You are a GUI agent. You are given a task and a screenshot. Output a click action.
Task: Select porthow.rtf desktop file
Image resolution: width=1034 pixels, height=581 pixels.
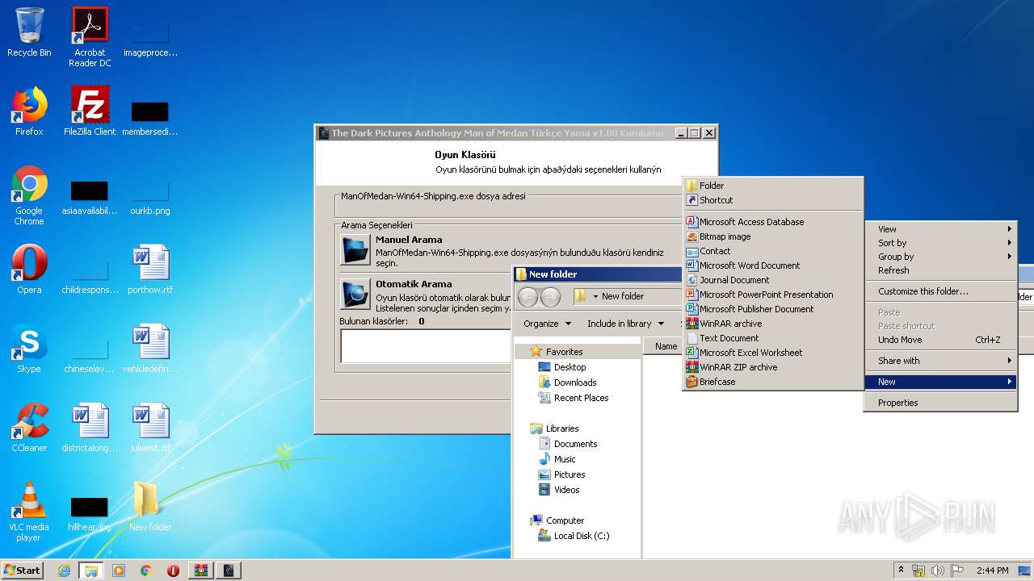(150, 269)
